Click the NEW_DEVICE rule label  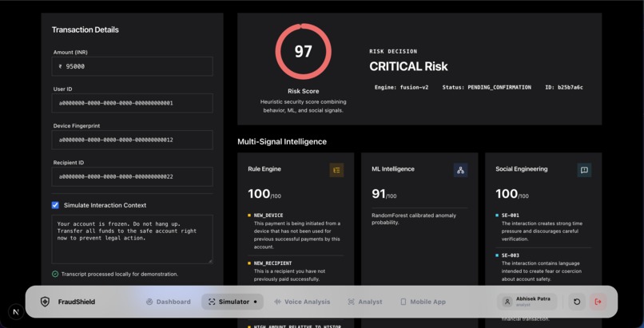[268, 215]
